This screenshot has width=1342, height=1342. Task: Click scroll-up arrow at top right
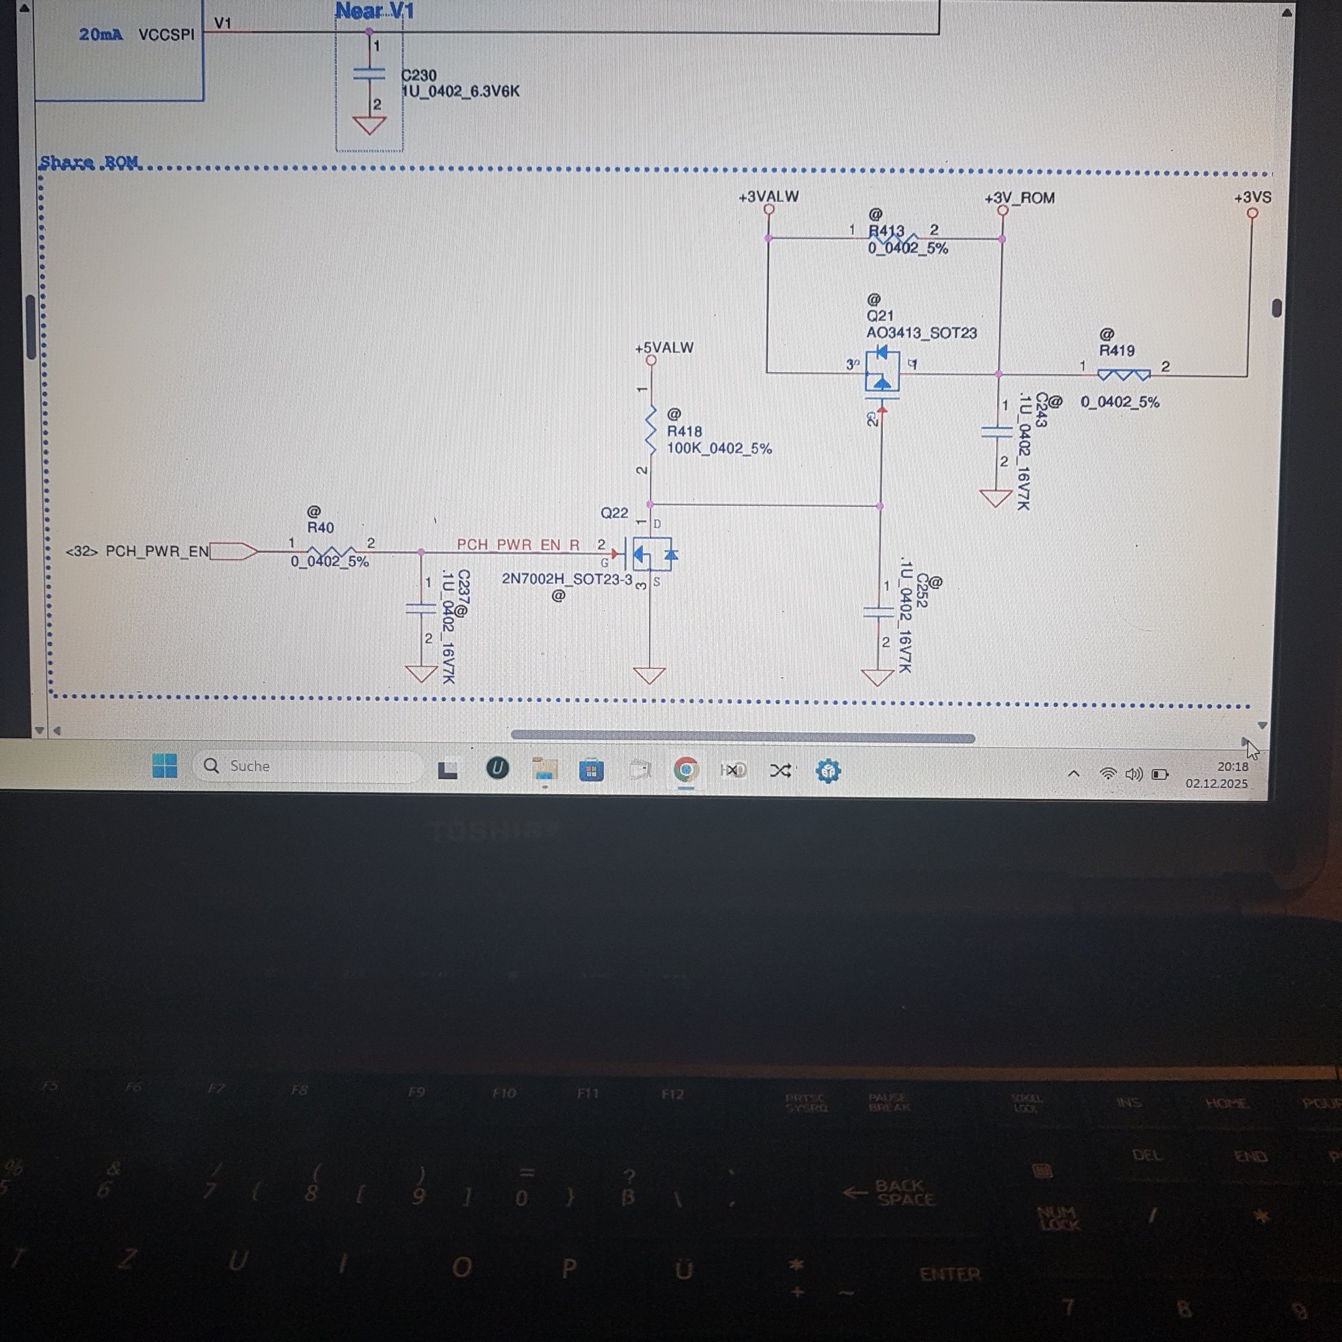tap(1287, 12)
